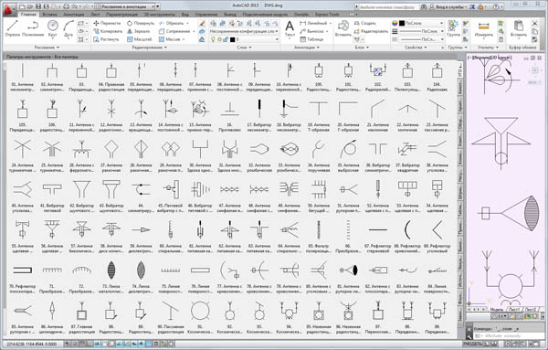Click the Создать block button

point(364,23)
